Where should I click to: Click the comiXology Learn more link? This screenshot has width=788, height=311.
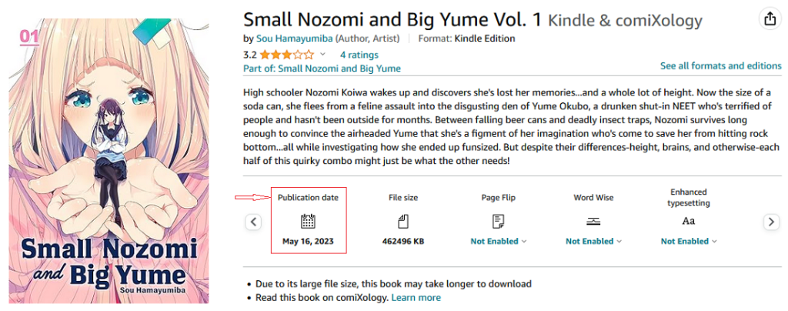[416, 297]
